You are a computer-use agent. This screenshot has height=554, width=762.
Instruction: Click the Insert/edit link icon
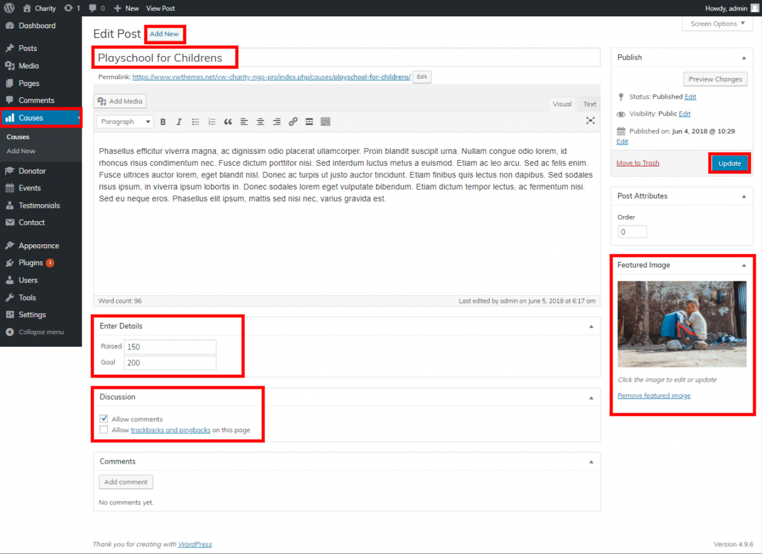point(293,122)
